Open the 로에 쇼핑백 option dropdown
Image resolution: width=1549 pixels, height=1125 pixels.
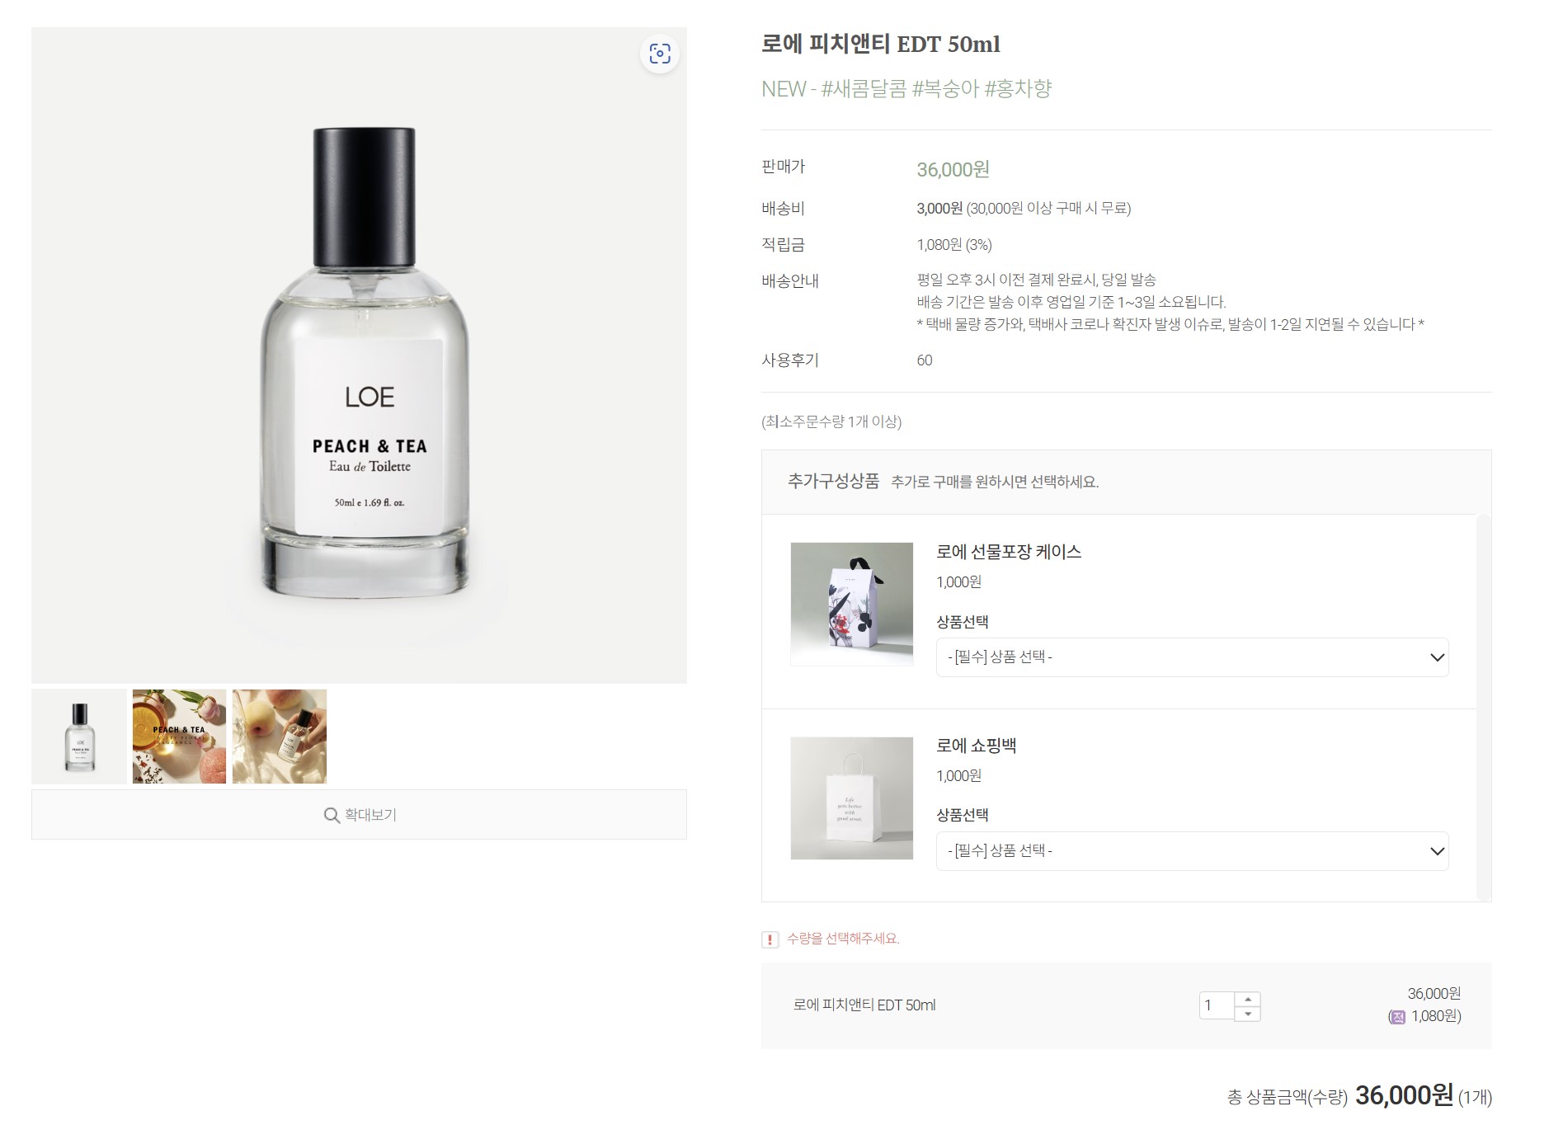(x=1192, y=851)
